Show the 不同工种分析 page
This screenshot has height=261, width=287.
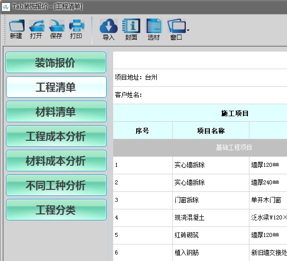[x=56, y=185]
